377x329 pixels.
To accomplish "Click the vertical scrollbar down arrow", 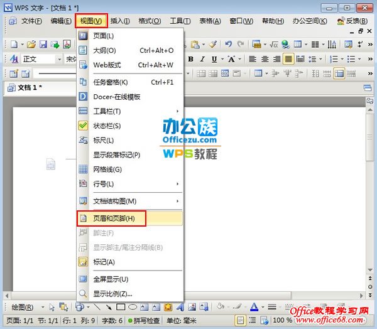I will [x=370, y=270].
